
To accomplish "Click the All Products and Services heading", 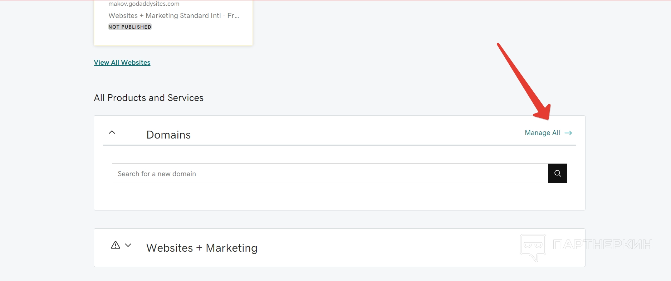I will coord(148,98).
